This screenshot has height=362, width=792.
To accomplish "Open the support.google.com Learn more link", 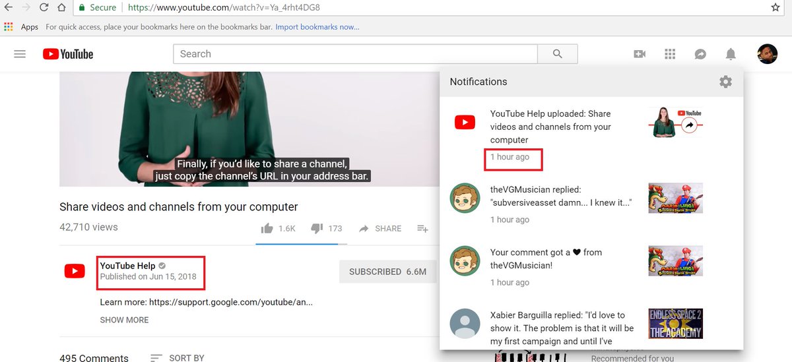I will click(230, 302).
